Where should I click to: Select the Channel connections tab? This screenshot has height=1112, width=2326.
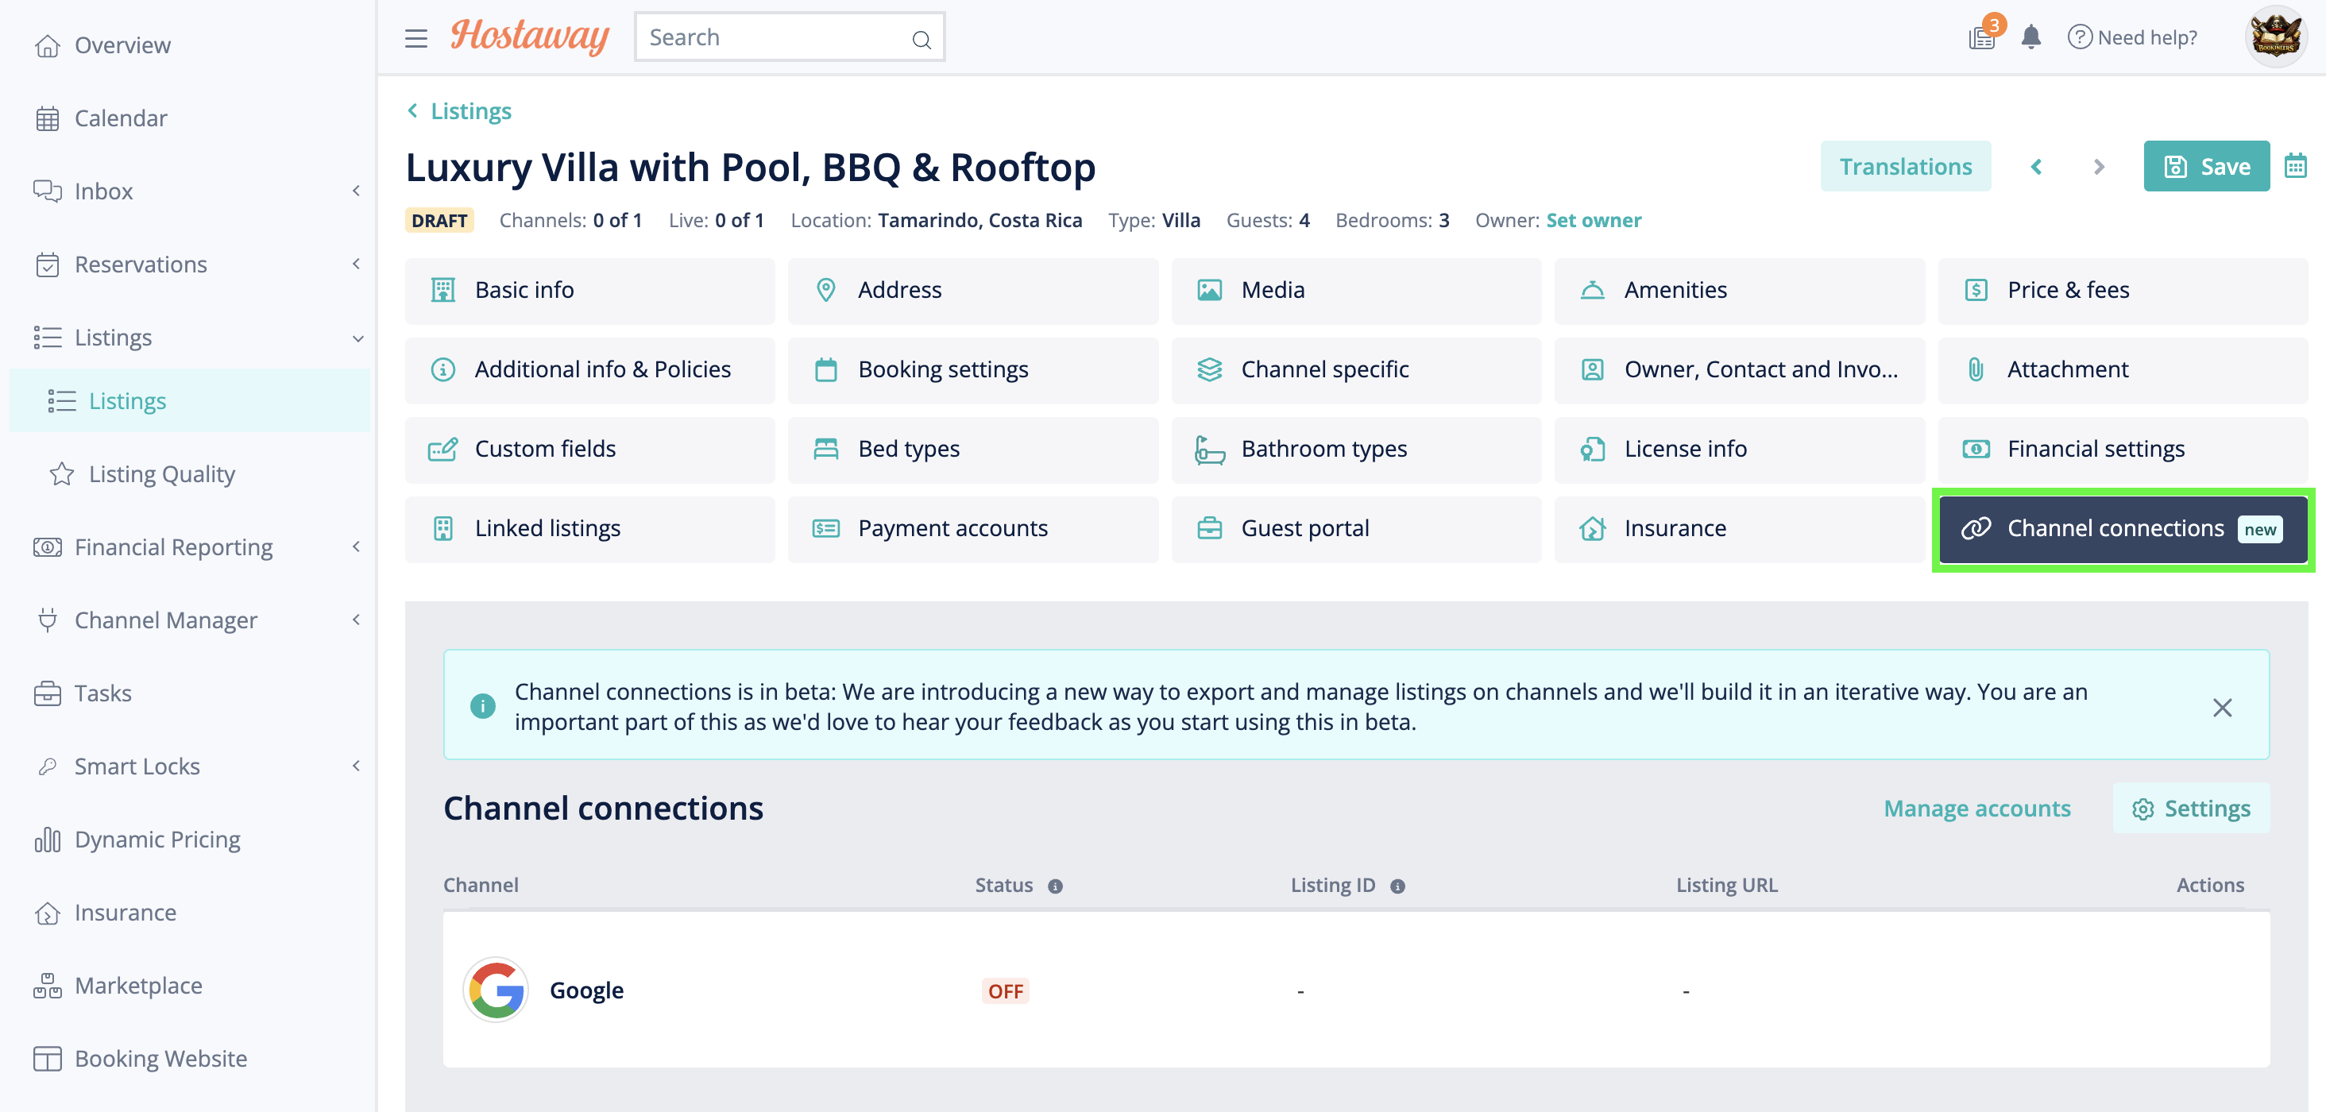pos(2122,529)
